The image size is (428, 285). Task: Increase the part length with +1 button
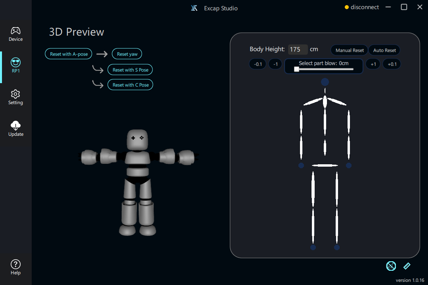point(373,64)
